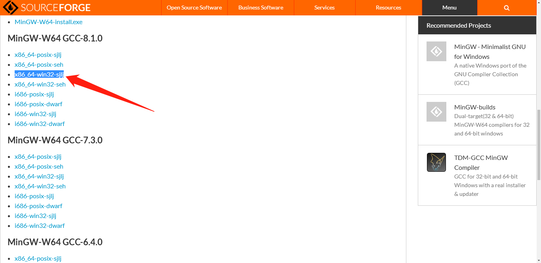Click the SOURCEFORGE wordmark text

pyautogui.click(x=55, y=8)
